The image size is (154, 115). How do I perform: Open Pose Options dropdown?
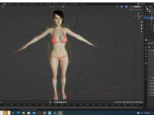(x=139, y=10)
